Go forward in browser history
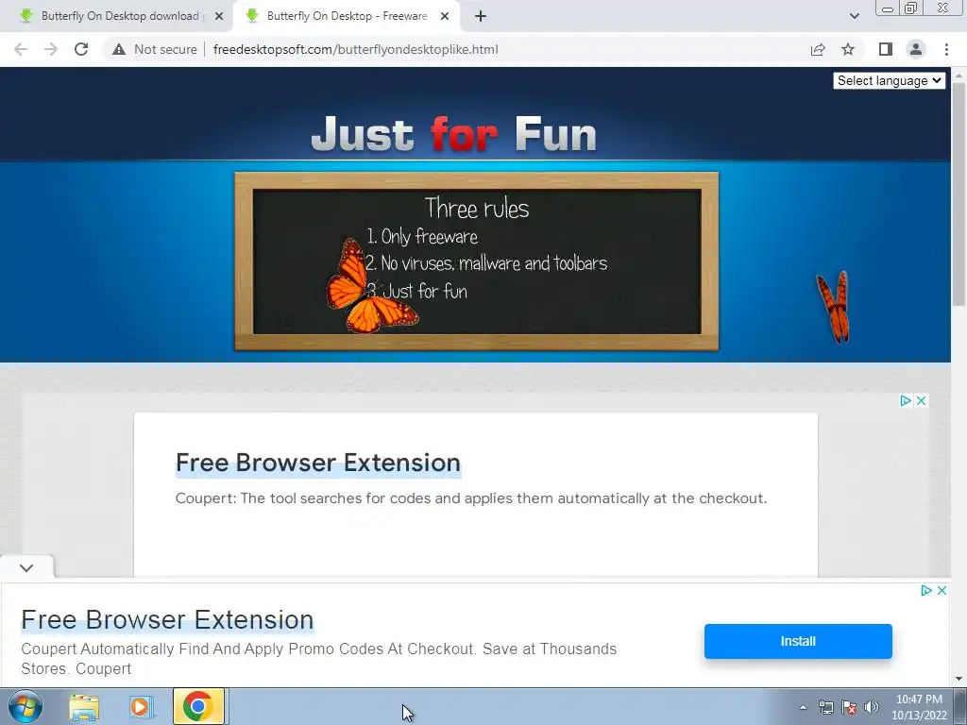The image size is (967, 725). click(51, 49)
